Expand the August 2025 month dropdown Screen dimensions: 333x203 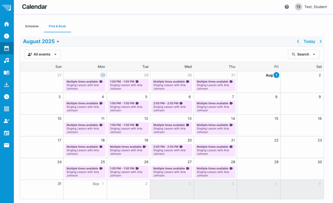coord(41,42)
